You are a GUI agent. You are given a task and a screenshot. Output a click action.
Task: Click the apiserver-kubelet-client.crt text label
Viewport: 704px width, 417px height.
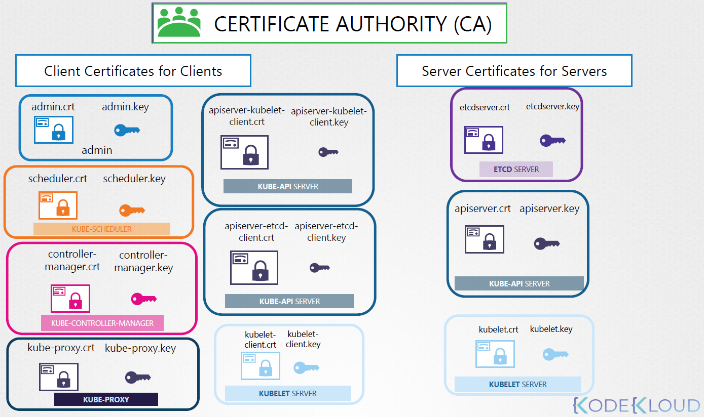[247, 116]
